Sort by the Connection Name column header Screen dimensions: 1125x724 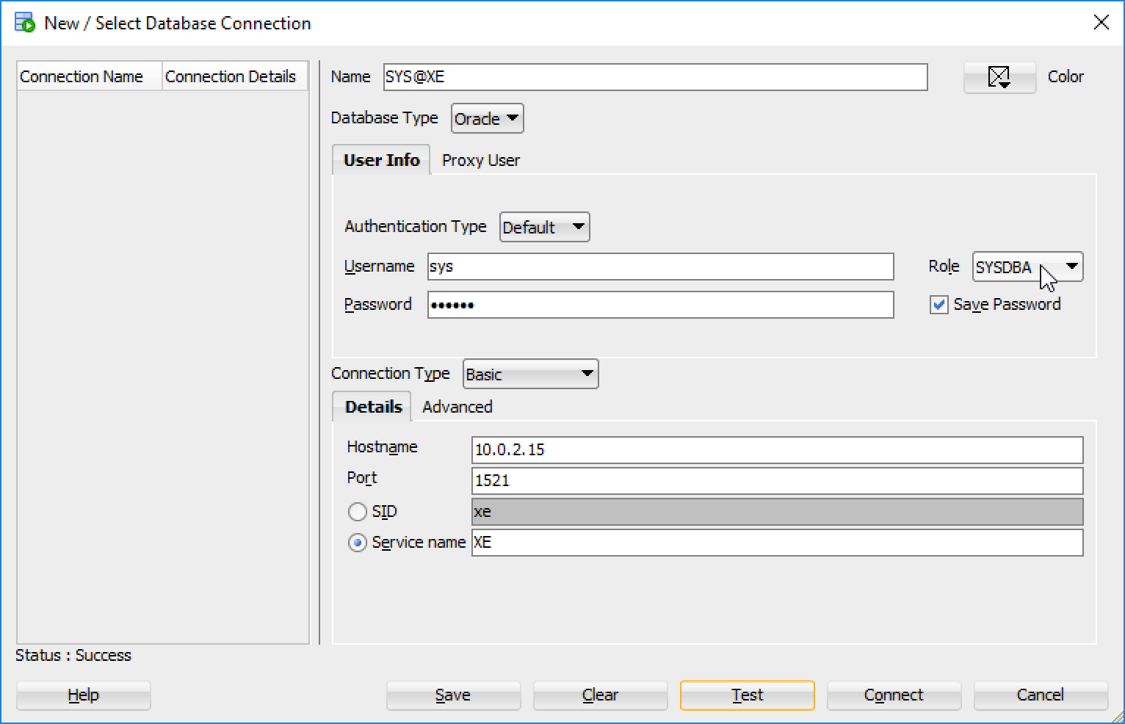point(81,76)
